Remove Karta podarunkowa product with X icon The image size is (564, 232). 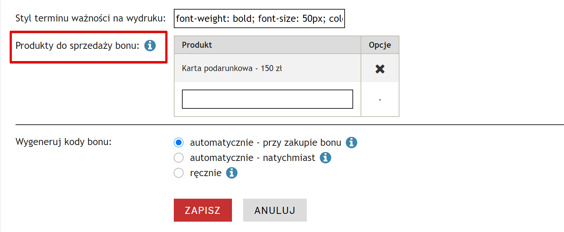click(x=380, y=69)
